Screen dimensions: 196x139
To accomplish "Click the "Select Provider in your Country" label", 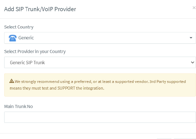I will pos(35,52).
